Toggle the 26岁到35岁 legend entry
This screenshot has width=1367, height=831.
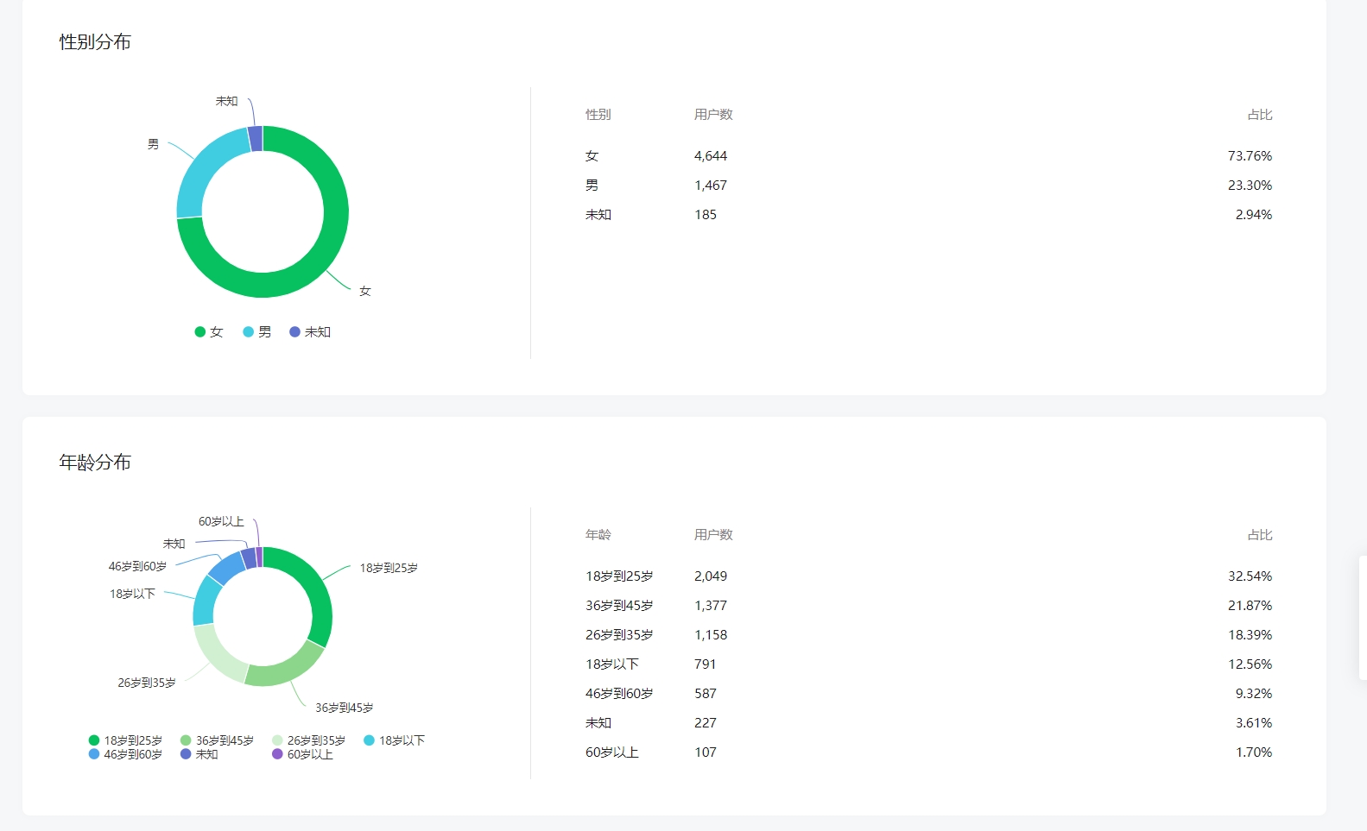(308, 740)
